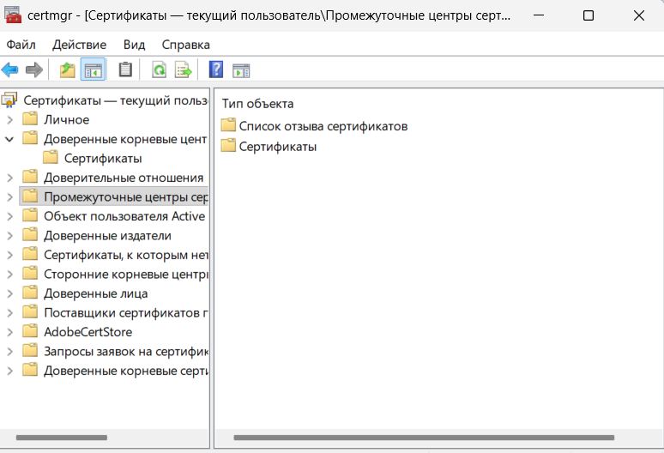Expand the Поставщики сертификатов node
The width and height of the screenshot is (664, 453).
click(10, 313)
